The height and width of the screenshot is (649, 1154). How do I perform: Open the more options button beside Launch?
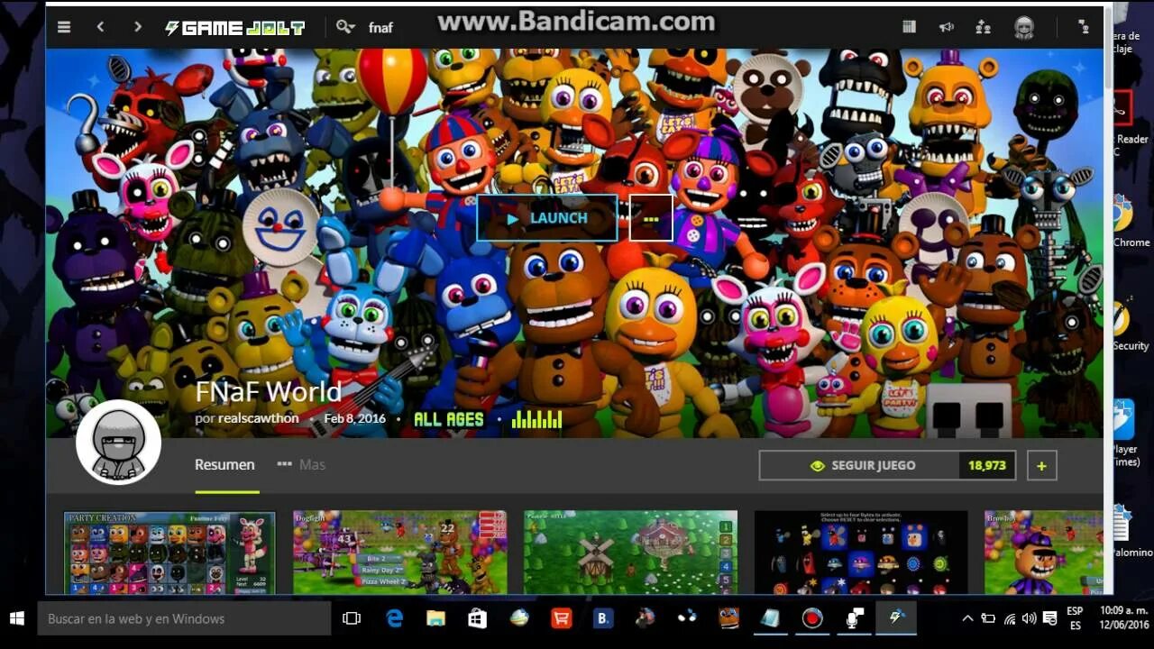pyautogui.click(x=651, y=218)
